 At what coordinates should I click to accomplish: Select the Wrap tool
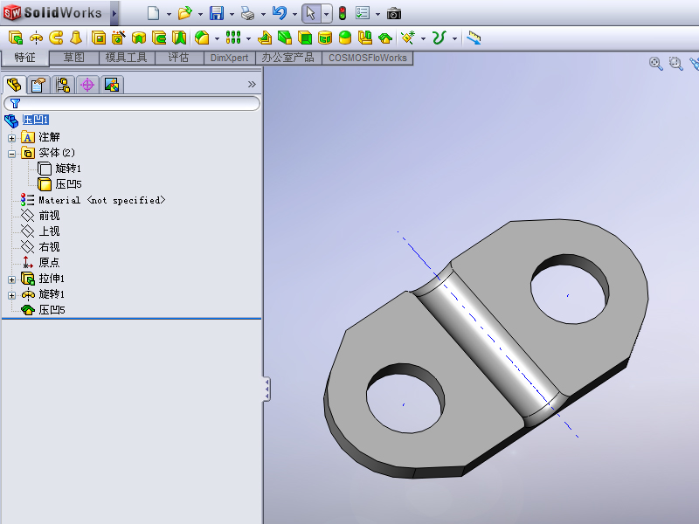pos(325,38)
